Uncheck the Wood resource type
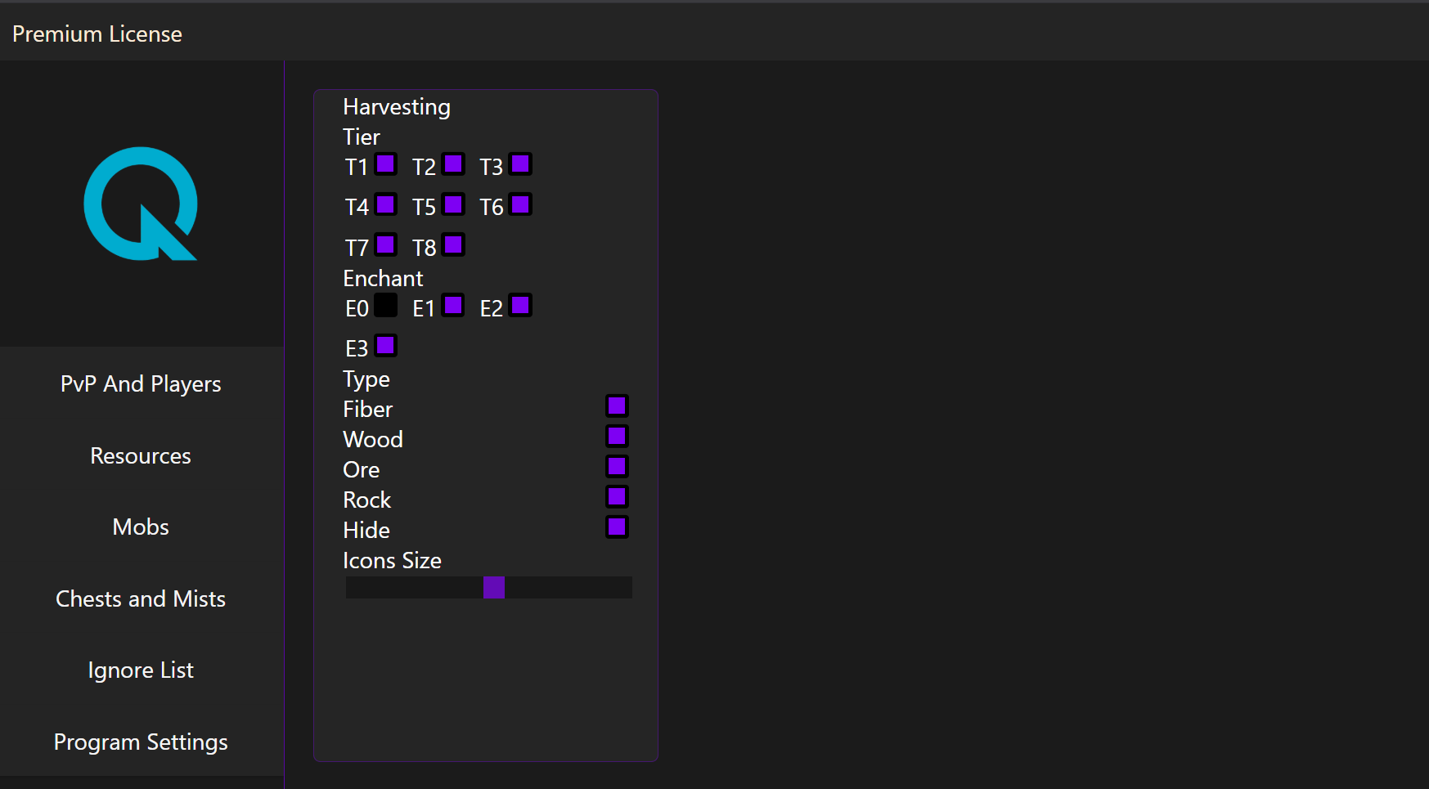 pyautogui.click(x=617, y=437)
